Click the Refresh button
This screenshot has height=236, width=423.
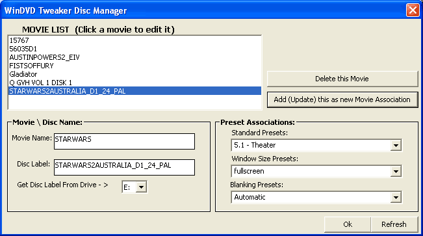(394, 224)
